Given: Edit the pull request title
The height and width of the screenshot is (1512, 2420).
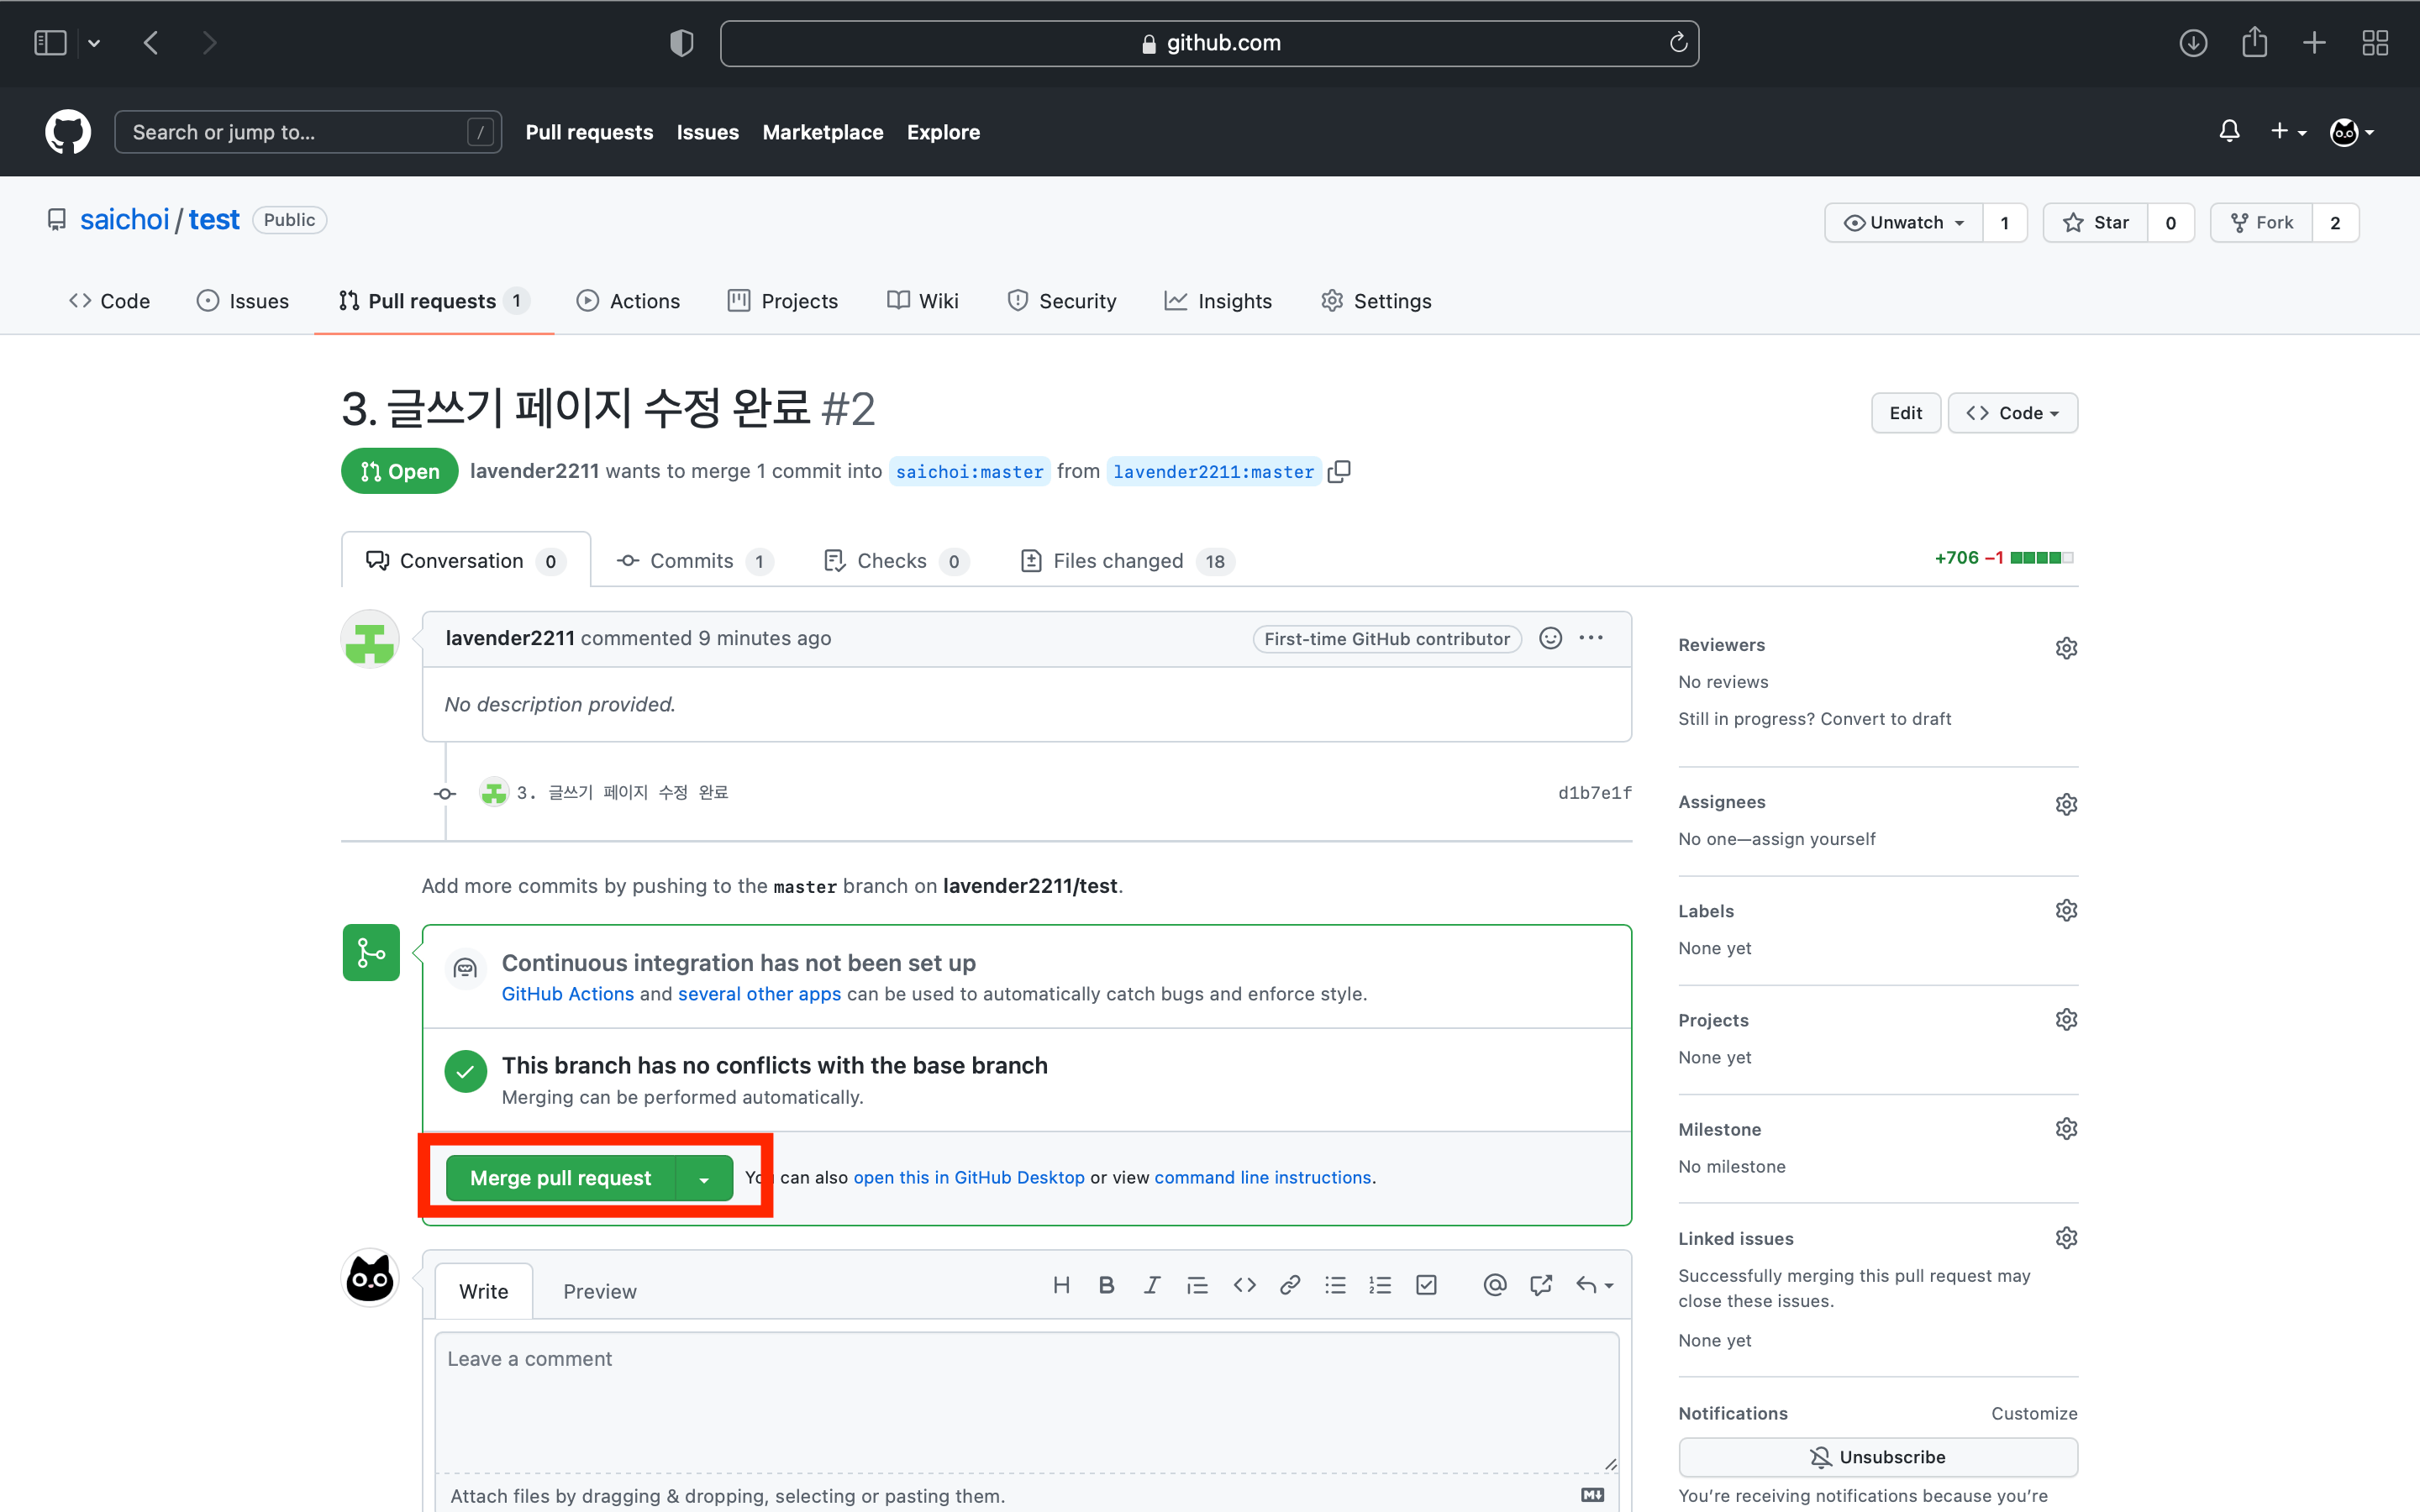Looking at the screenshot, I should tap(1905, 413).
